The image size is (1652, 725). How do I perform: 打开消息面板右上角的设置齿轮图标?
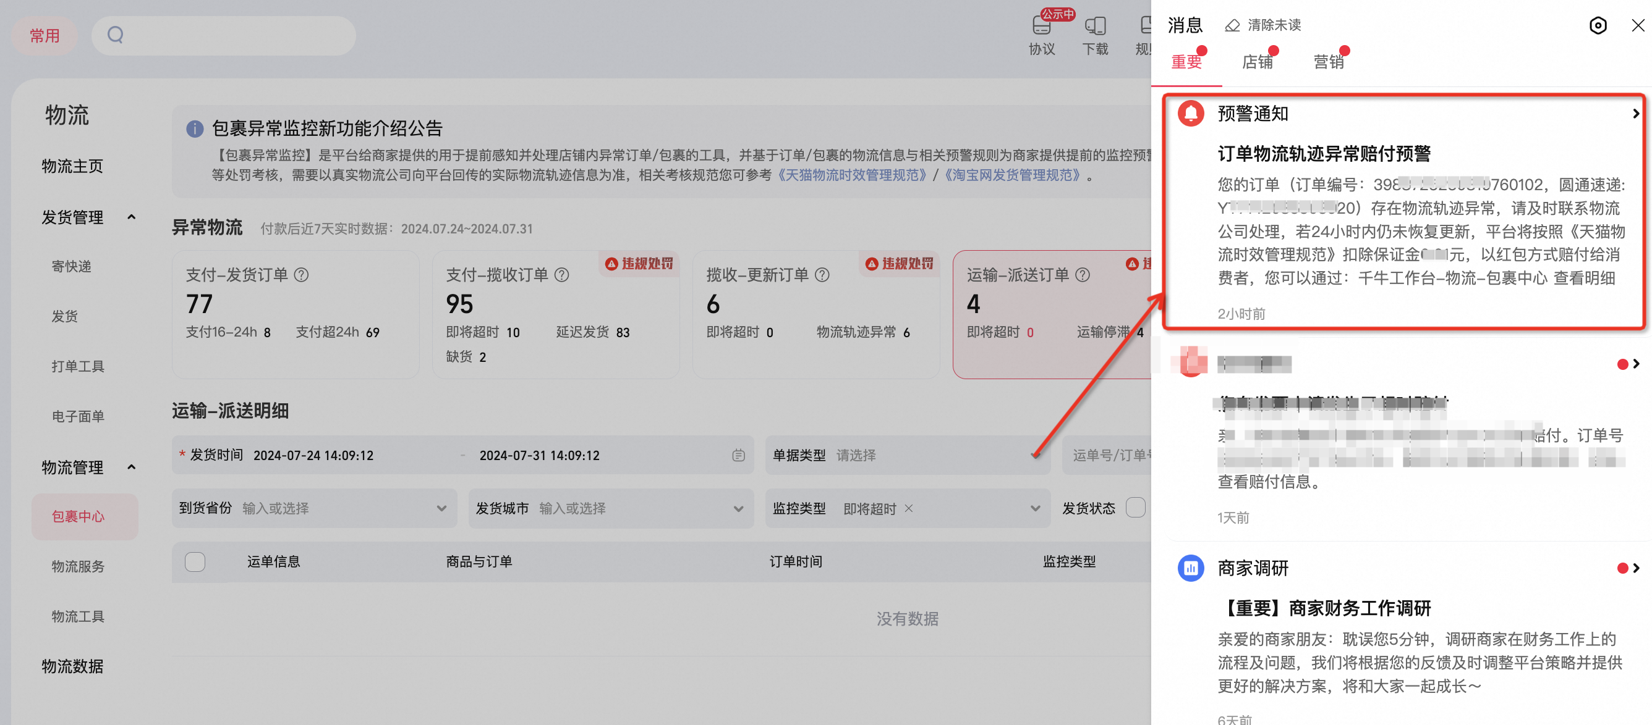pyautogui.click(x=1598, y=25)
